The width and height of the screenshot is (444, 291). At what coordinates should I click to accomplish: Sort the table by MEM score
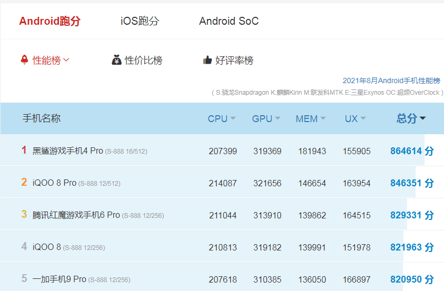tap(311, 118)
